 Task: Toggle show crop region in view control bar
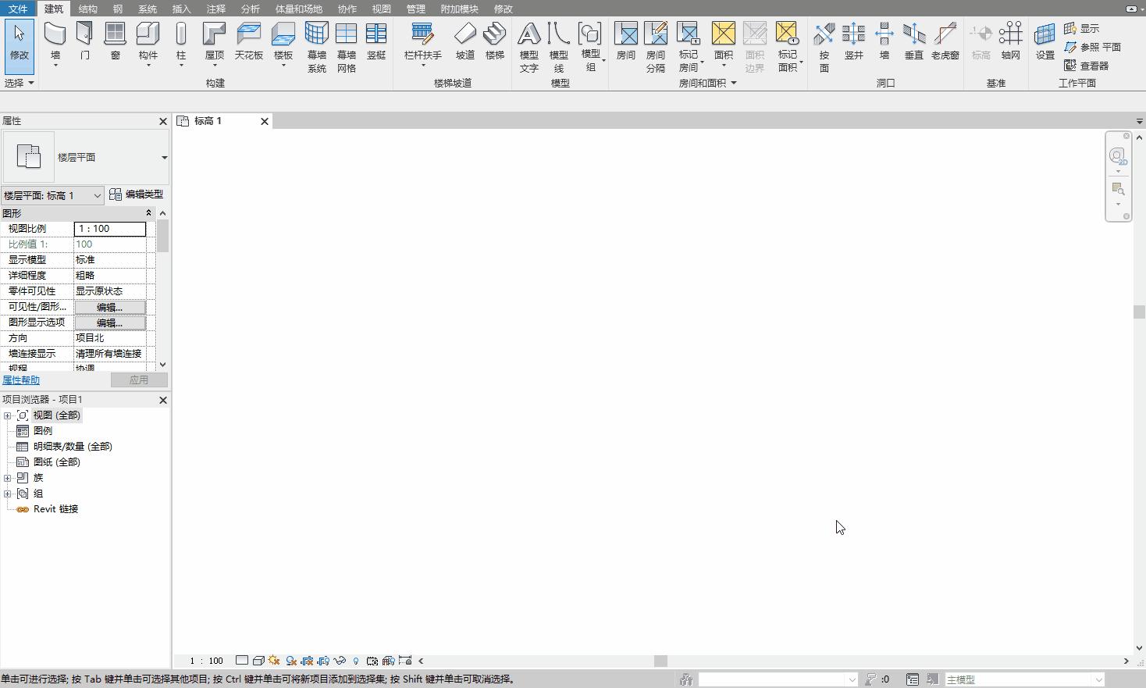(x=323, y=661)
